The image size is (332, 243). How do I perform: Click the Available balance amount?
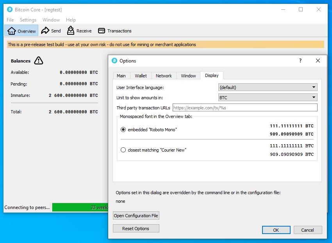click(79, 72)
